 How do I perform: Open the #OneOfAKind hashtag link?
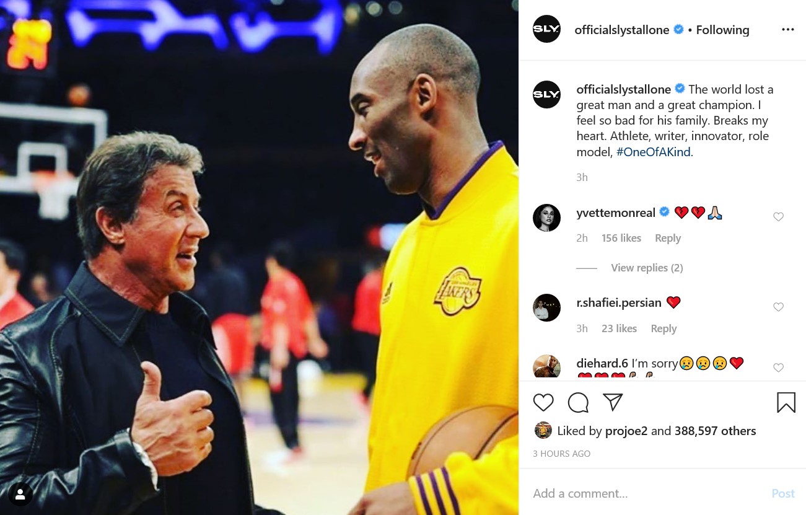653,152
